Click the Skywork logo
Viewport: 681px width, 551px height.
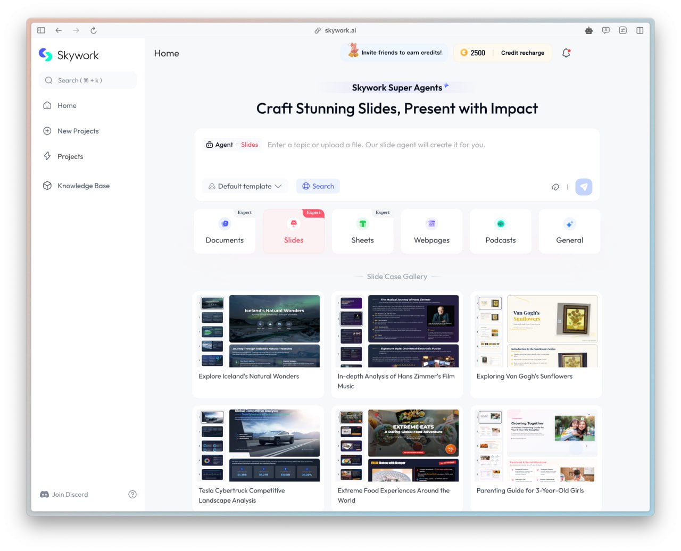tap(69, 55)
